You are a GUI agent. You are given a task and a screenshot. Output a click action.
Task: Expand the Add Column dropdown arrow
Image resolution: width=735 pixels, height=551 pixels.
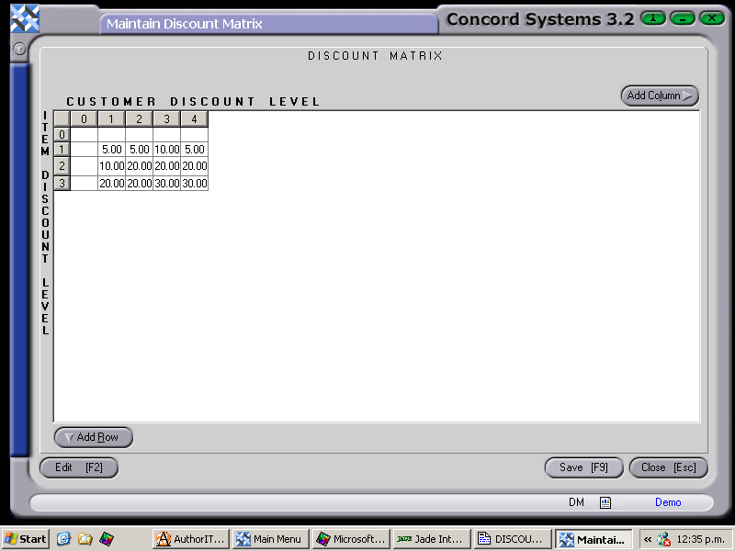687,96
